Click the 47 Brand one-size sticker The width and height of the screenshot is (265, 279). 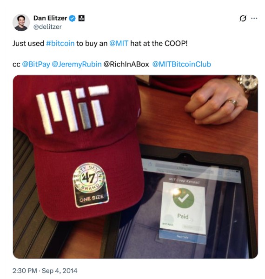coord(91,185)
